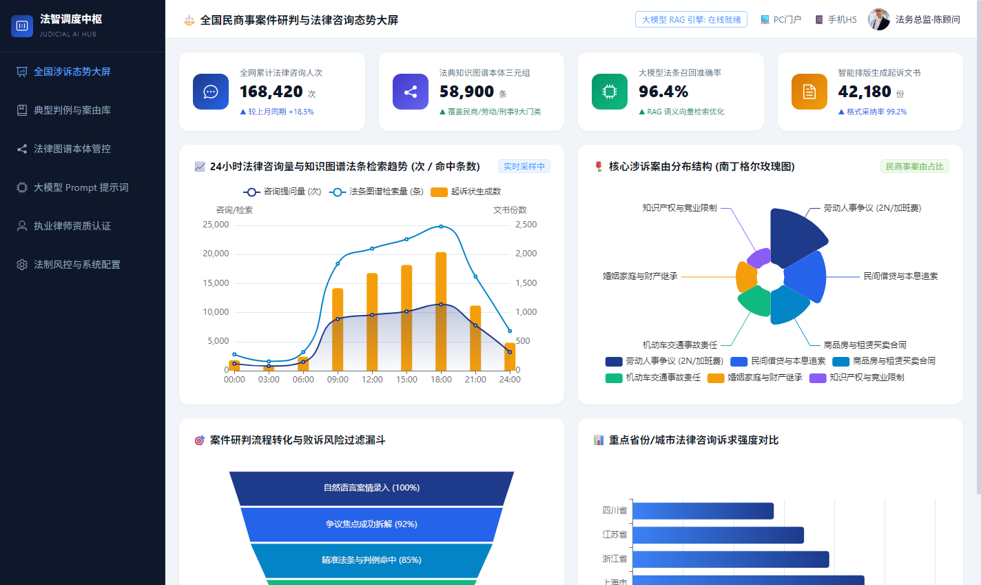The width and height of the screenshot is (981, 585).
Task: Toggle 咨询提问量 (次) legend series
Action: (x=282, y=192)
